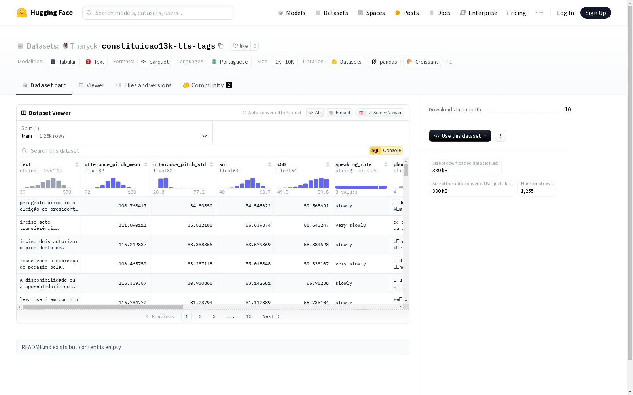The image size is (633, 395).
Task: Click the Tabular modality tag
Action: coord(63,62)
